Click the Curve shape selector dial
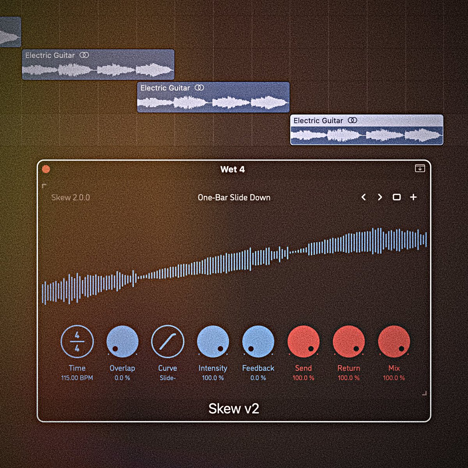The width and height of the screenshot is (468, 468). tap(168, 342)
